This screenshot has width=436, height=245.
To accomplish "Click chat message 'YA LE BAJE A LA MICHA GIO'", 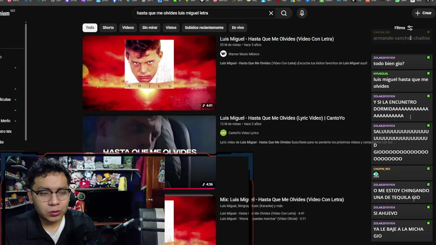I will tap(398, 232).
